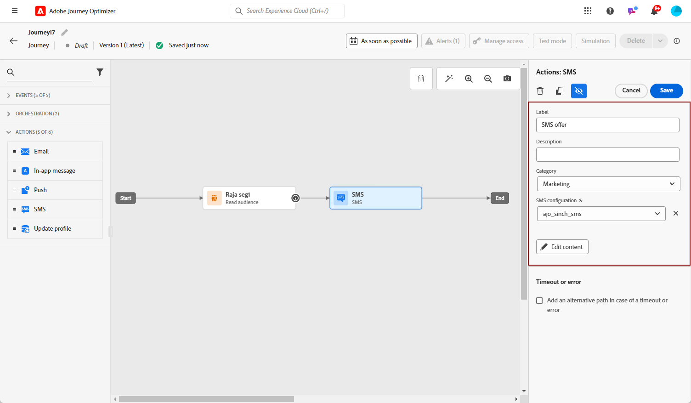
Task: Click the Adobe logo icon
Action: 40,11
